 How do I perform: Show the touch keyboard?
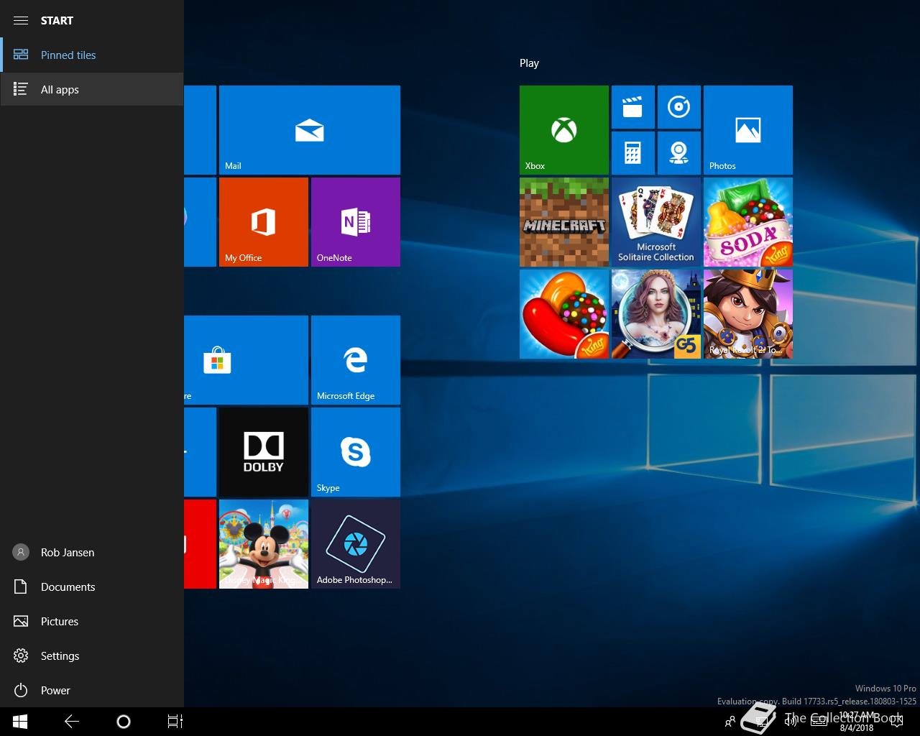818,722
